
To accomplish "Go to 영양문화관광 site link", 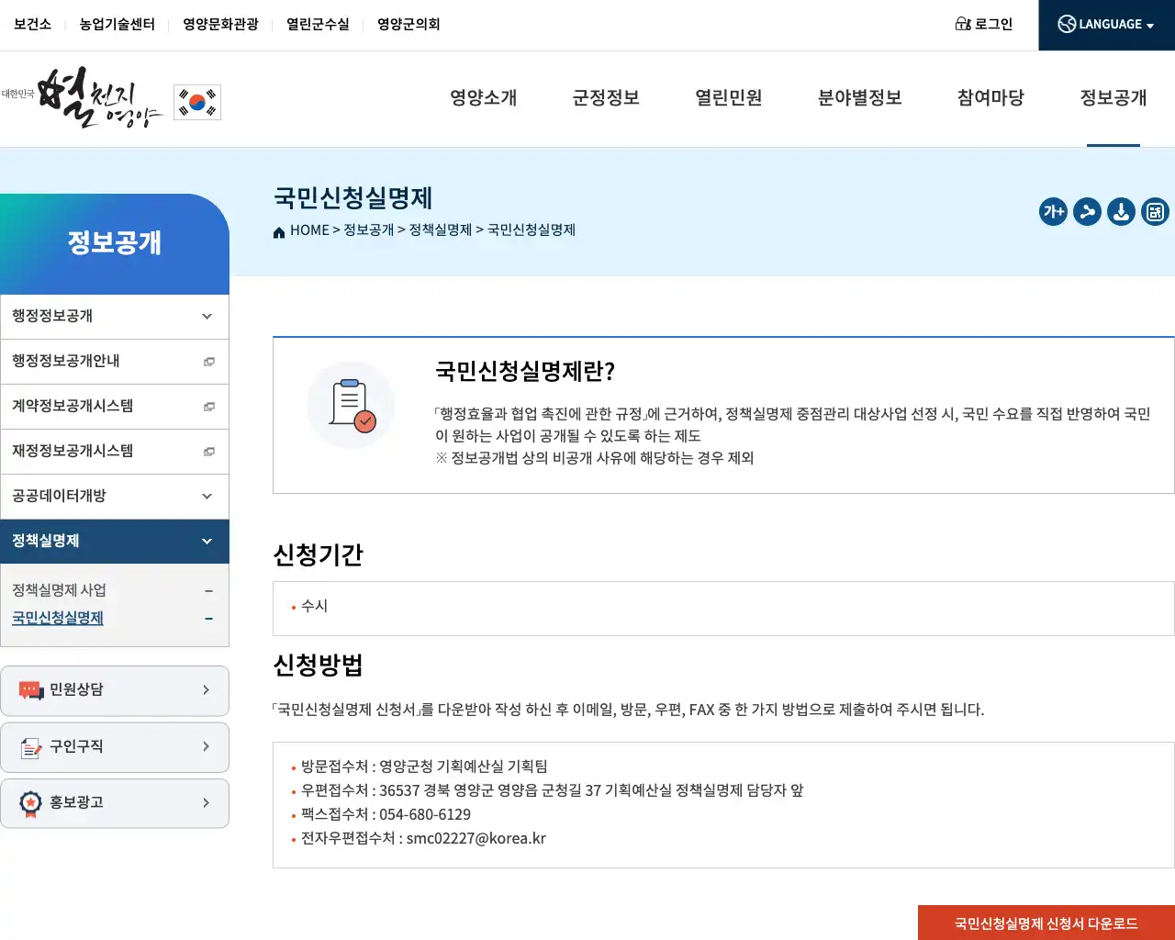I will click(x=221, y=24).
